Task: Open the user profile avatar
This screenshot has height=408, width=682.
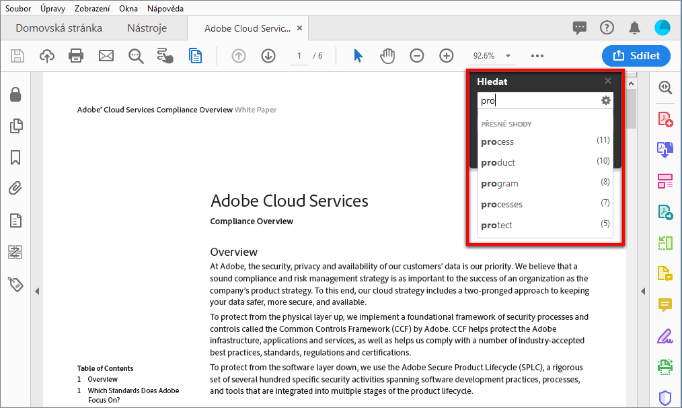Action: 662,28
